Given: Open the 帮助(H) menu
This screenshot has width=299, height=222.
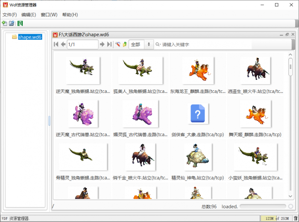Looking at the screenshot, I should click(x=70, y=15).
